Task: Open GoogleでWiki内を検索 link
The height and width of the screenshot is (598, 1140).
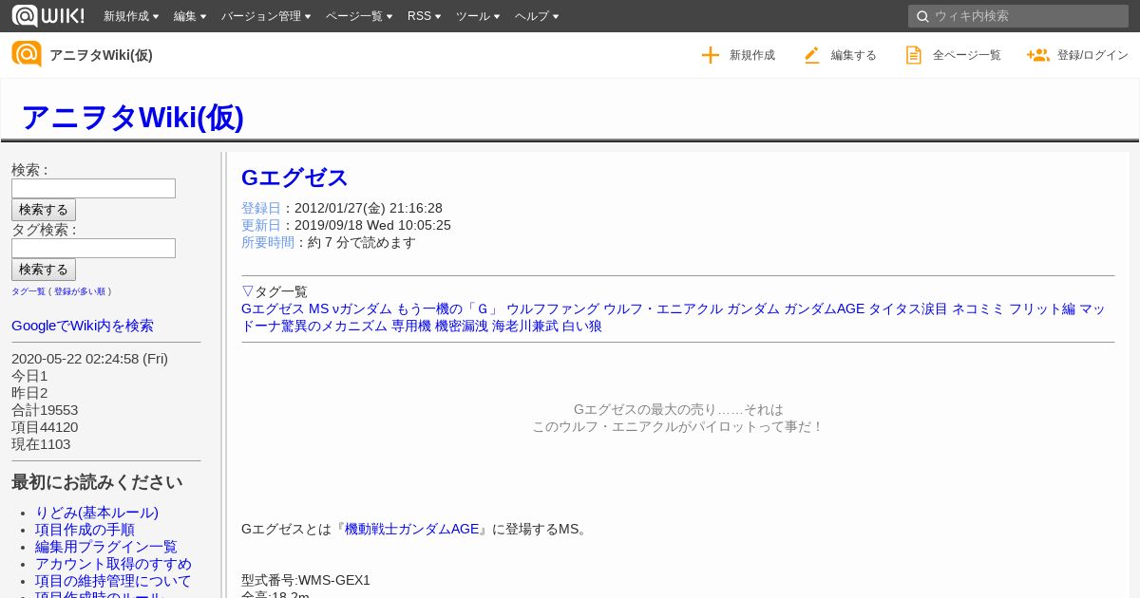Action: click(83, 326)
